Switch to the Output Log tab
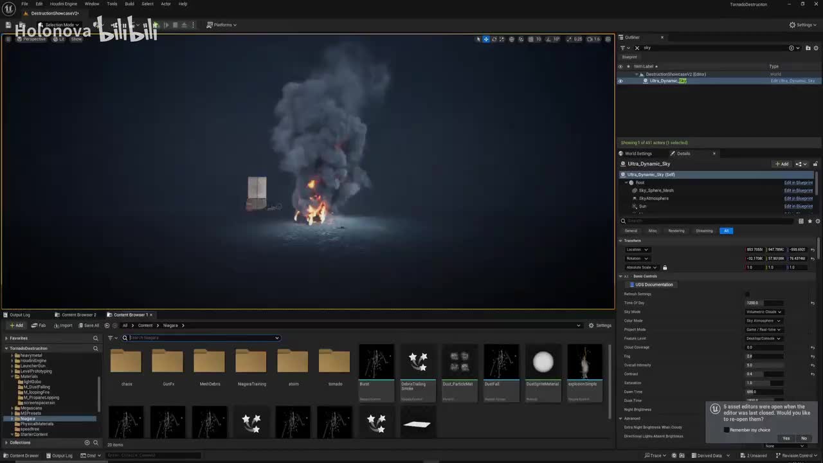The image size is (823, 463). tap(17, 315)
